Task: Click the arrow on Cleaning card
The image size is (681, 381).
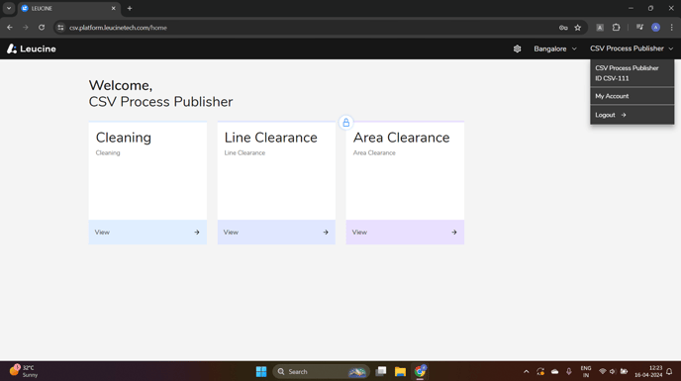Action: click(197, 232)
